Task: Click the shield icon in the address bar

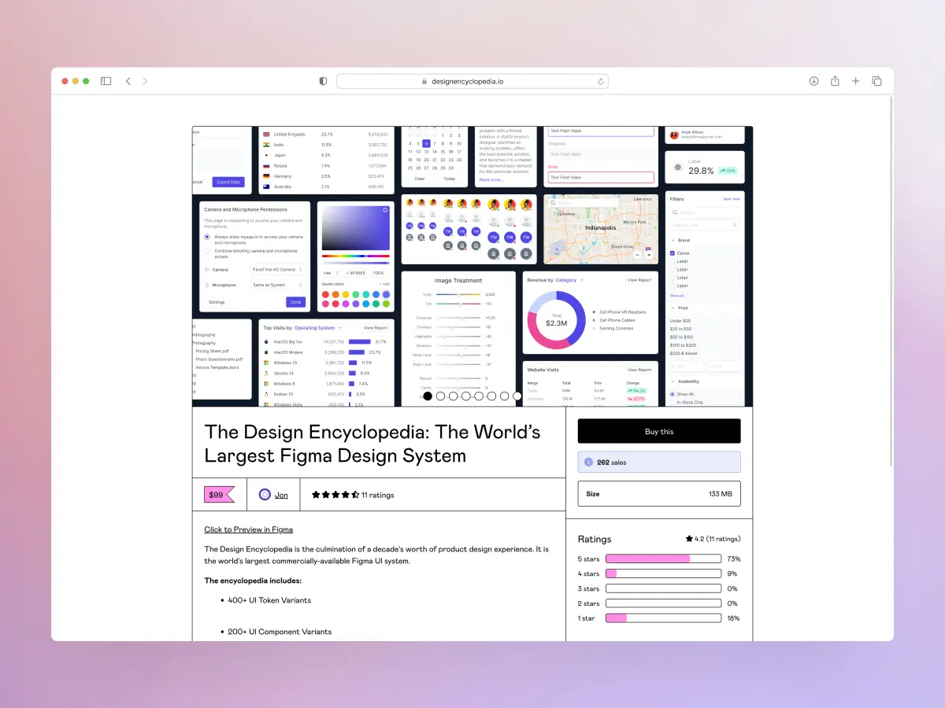Action: pyautogui.click(x=322, y=81)
